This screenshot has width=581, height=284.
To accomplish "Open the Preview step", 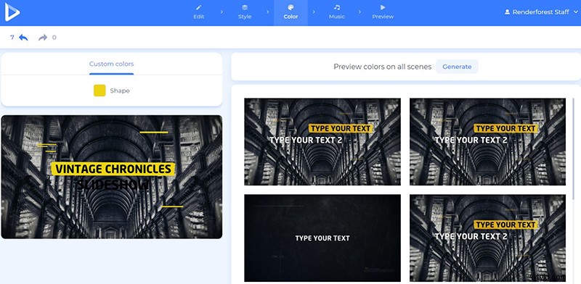I will point(383,12).
